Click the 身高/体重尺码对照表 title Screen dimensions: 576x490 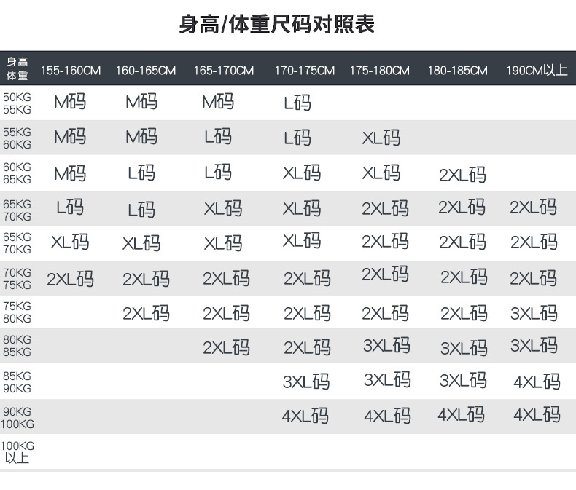pyautogui.click(x=276, y=25)
